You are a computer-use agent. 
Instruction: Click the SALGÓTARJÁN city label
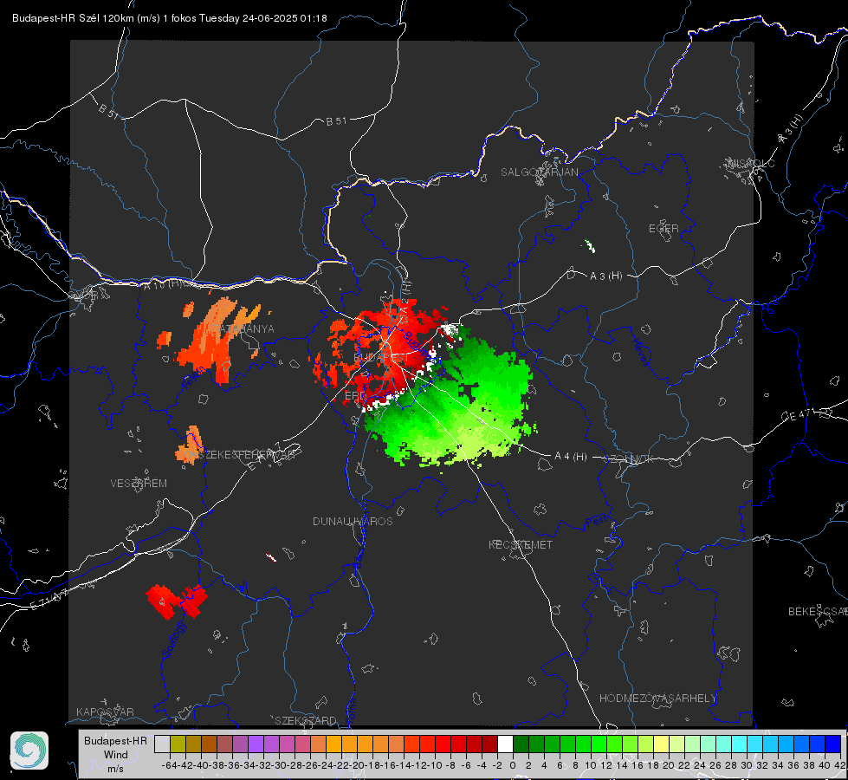click(x=539, y=172)
